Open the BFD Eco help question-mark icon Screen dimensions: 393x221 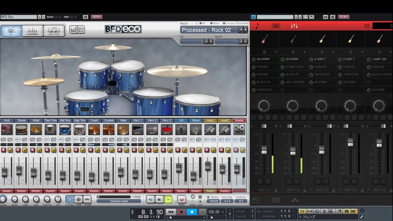coord(81,29)
